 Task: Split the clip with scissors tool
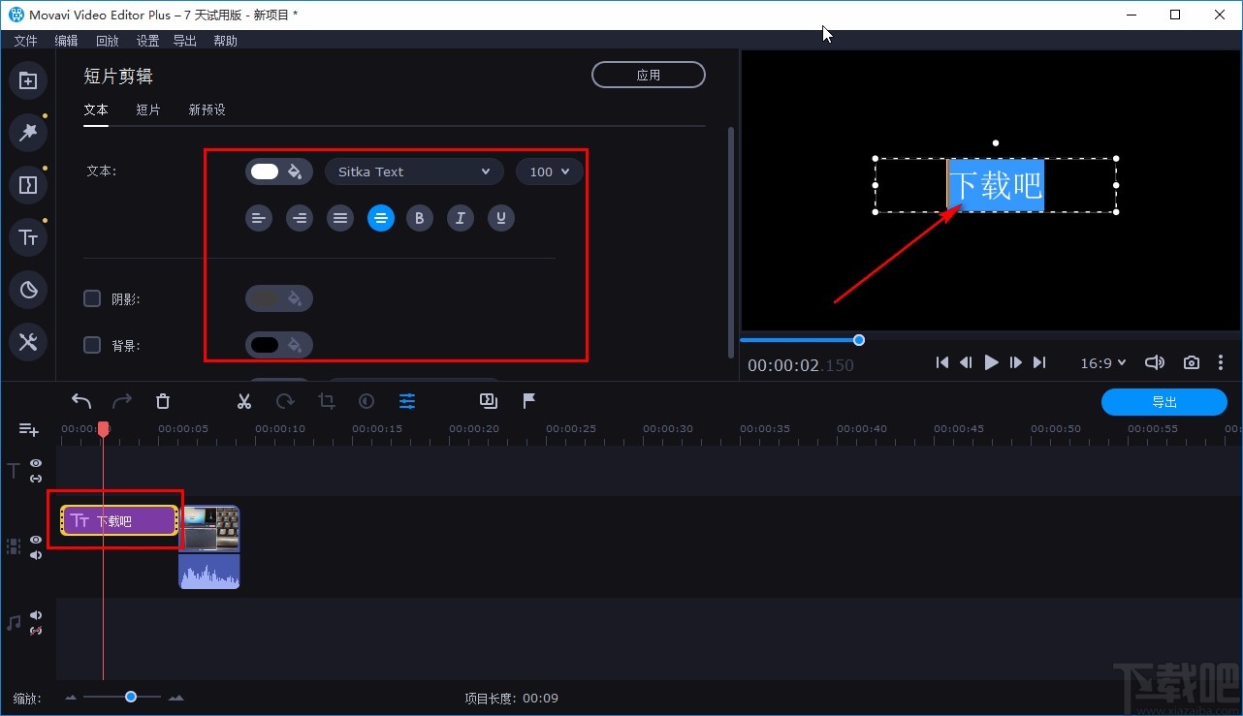[244, 401]
